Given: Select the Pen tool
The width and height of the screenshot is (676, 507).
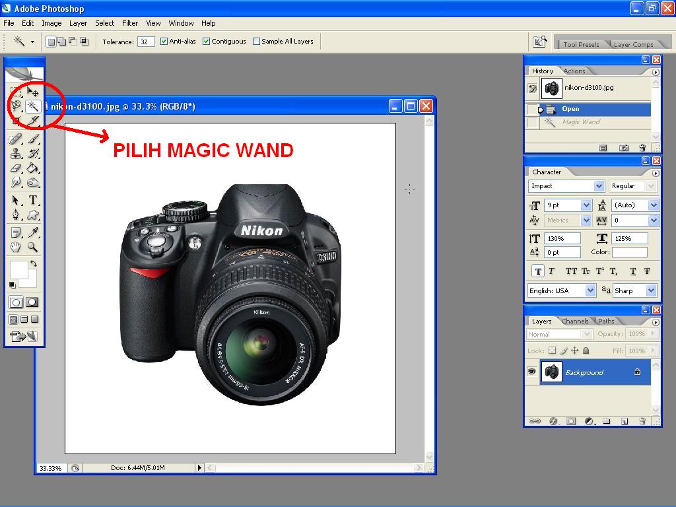Looking at the screenshot, I should tap(16, 215).
